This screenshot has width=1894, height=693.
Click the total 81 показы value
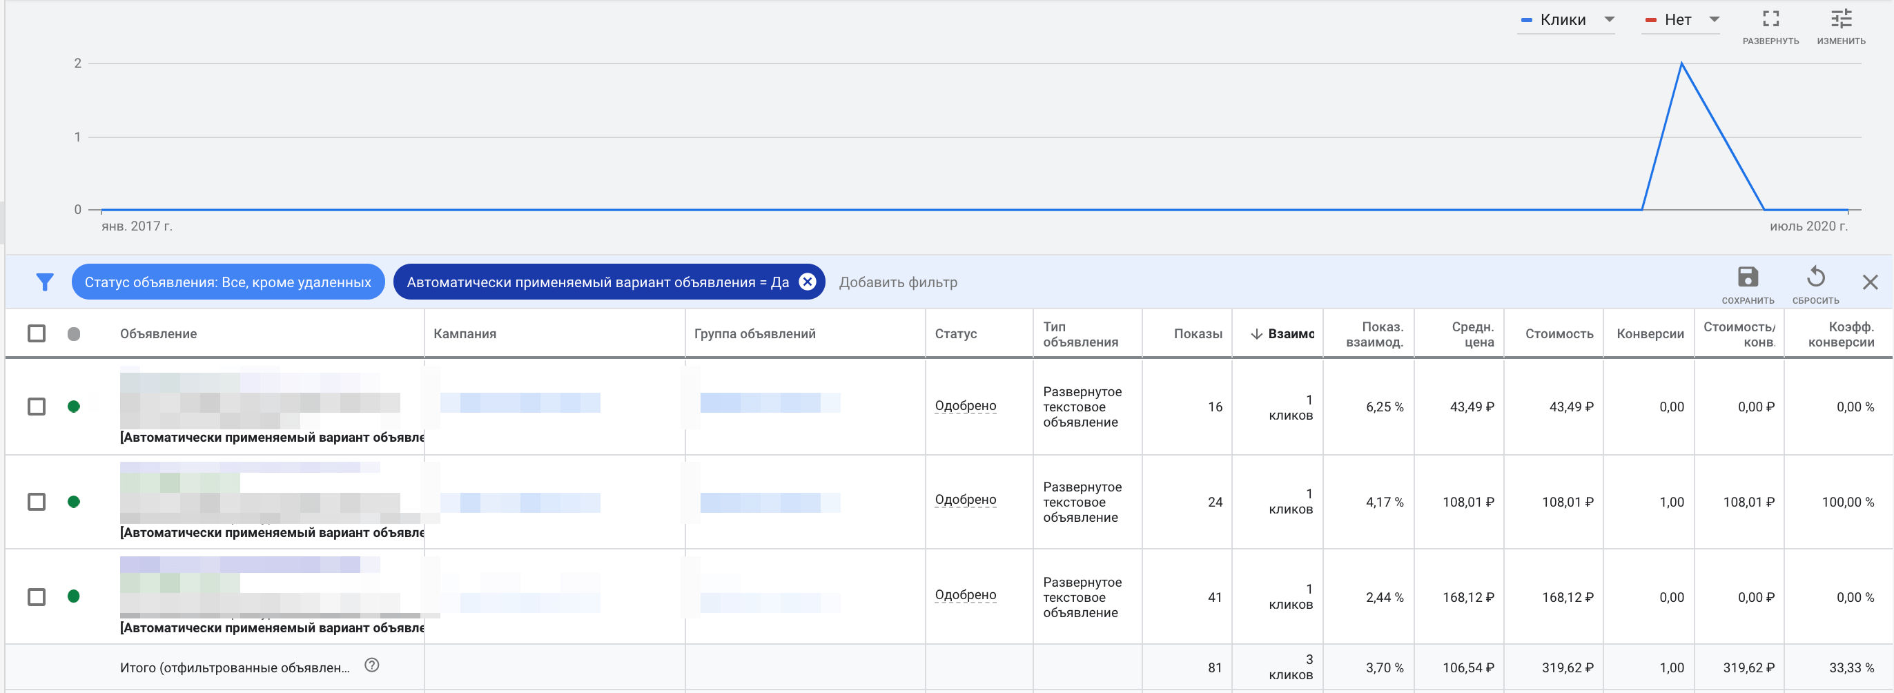pos(1215,668)
